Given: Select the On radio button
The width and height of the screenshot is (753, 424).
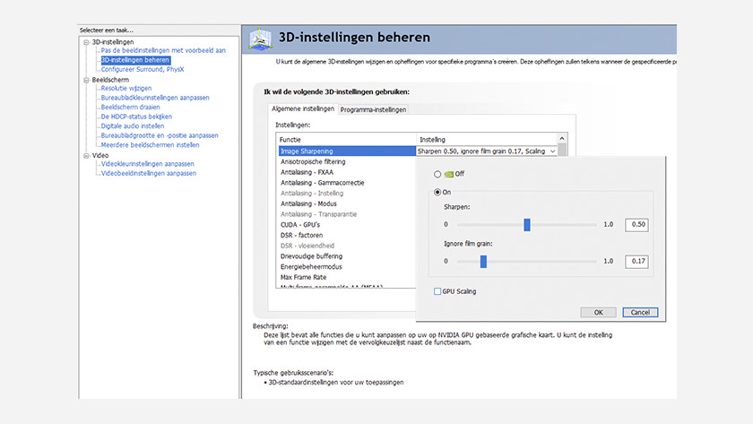Looking at the screenshot, I should point(437,192).
